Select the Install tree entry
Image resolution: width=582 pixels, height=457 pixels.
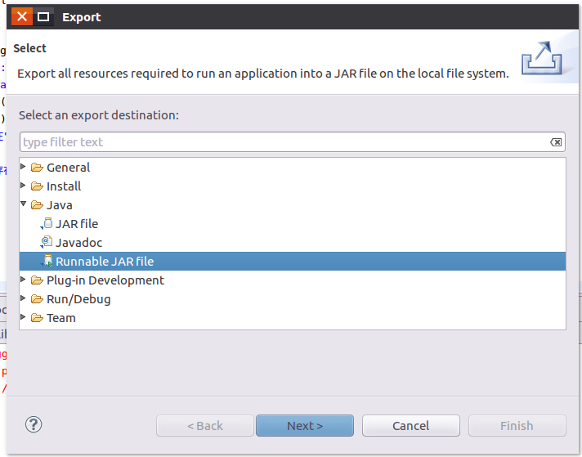click(64, 186)
